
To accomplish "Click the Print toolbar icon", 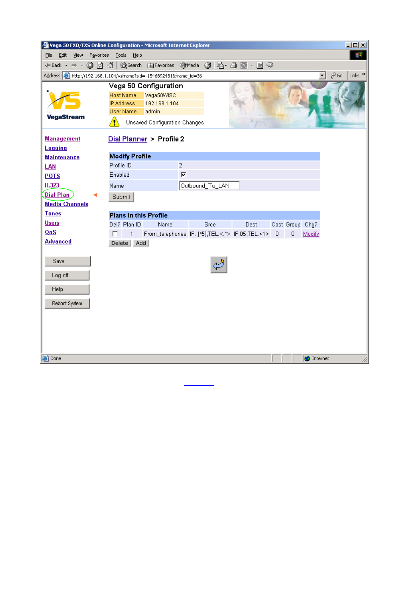I will pos(233,65).
